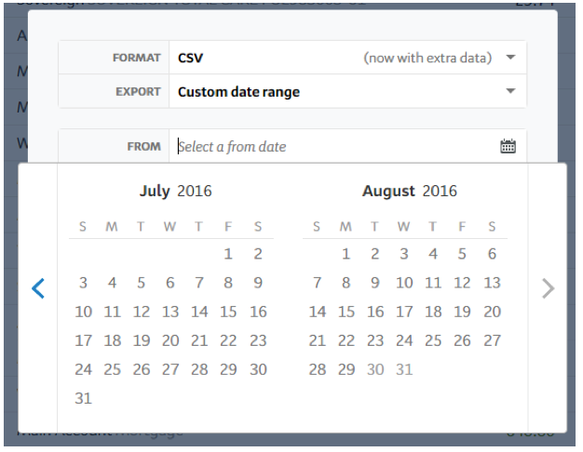Select August 11 in the calendar
583x452 pixels.
[x=433, y=283]
